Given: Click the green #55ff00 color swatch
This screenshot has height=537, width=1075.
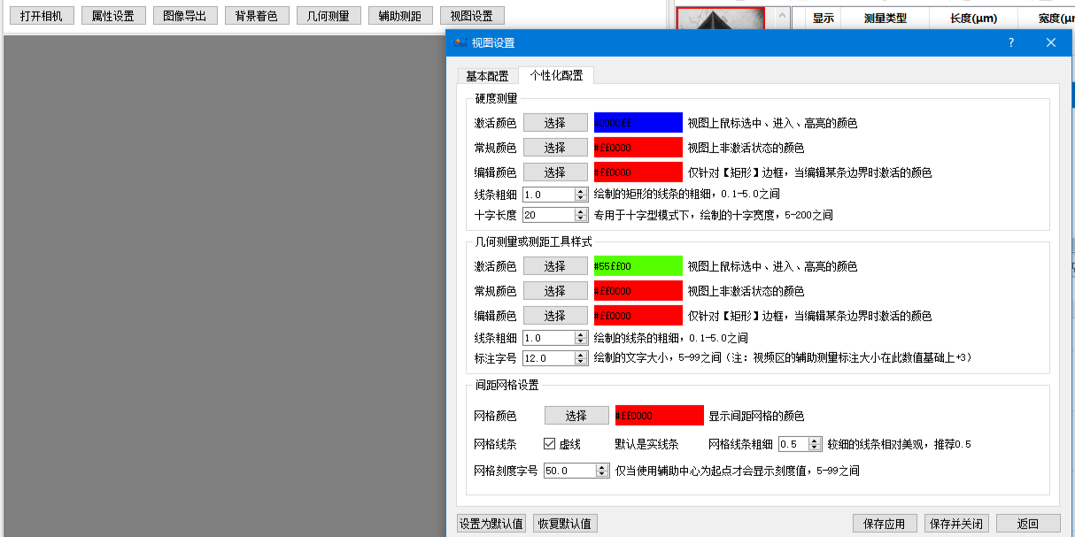Looking at the screenshot, I should click(638, 266).
